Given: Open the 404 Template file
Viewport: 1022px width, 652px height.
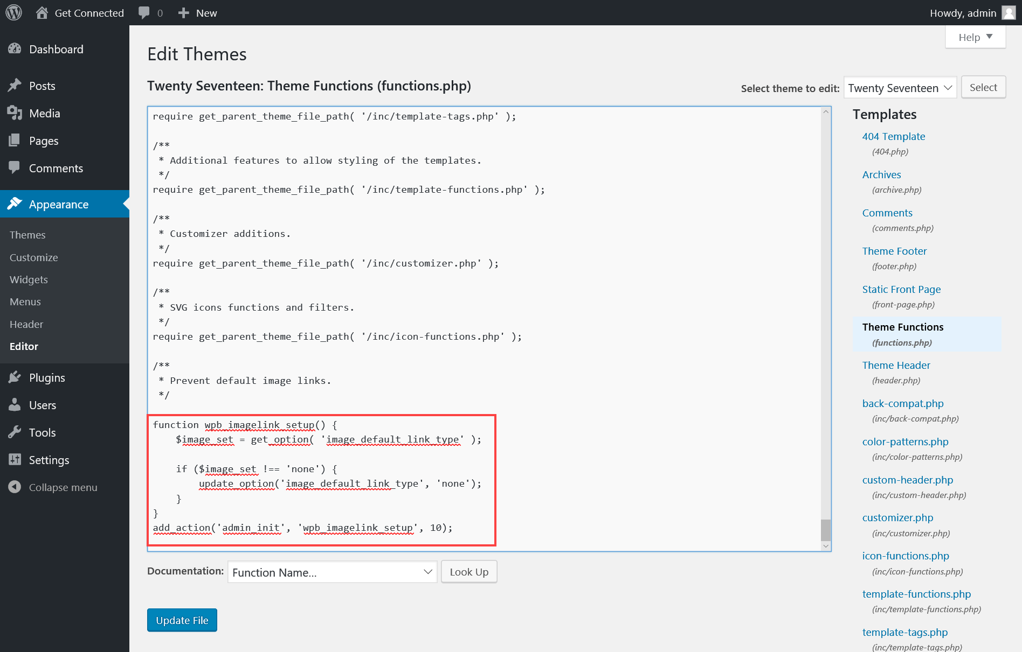Looking at the screenshot, I should (893, 136).
